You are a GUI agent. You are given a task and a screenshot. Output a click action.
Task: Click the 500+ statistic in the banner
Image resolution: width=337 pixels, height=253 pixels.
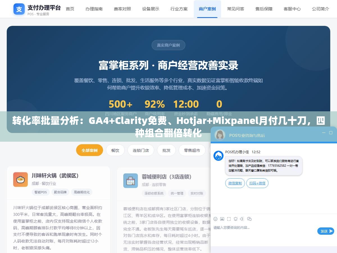coord(120,104)
